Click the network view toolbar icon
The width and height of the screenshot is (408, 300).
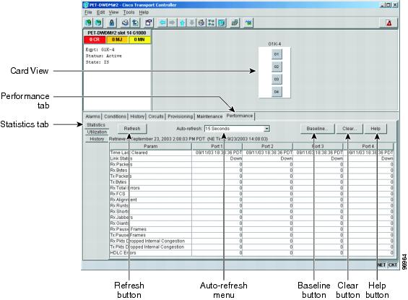(x=212, y=23)
